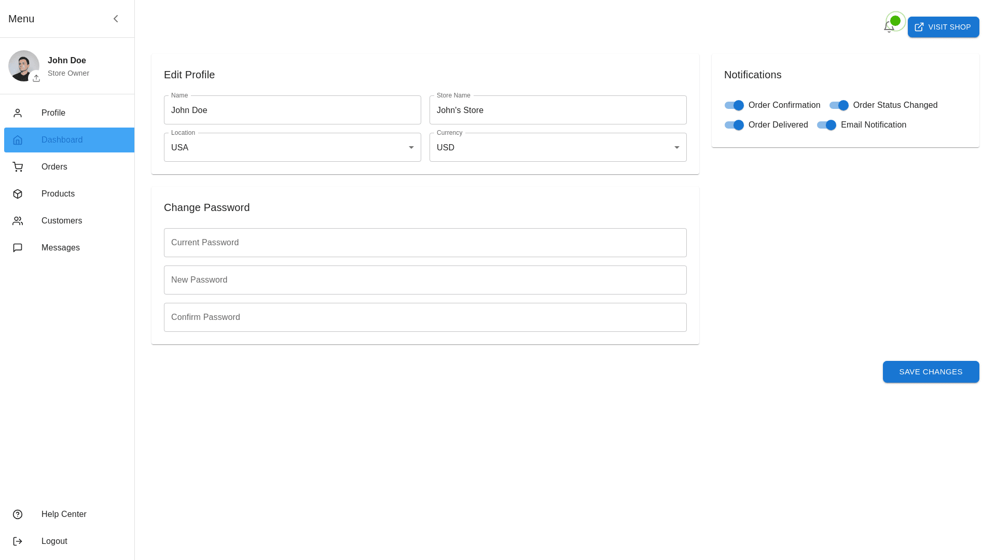Image resolution: width=996 pixels, height=560 pixels.
Task: Click the SAVE CHANGES button
Action: click(931, 372)
